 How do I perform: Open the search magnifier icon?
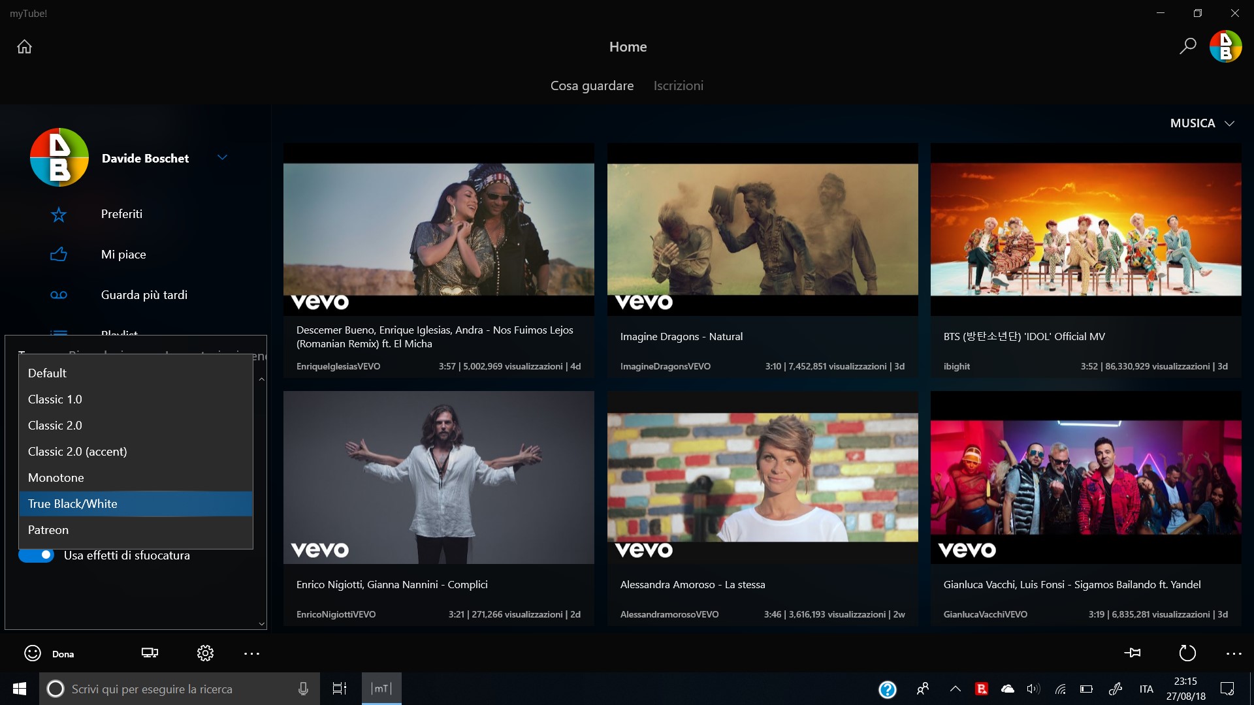1187,46
